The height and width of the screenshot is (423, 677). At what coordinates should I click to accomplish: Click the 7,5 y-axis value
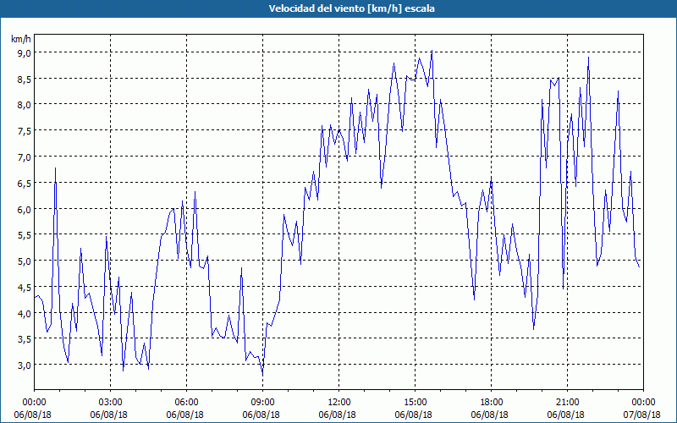pos(25,131)
